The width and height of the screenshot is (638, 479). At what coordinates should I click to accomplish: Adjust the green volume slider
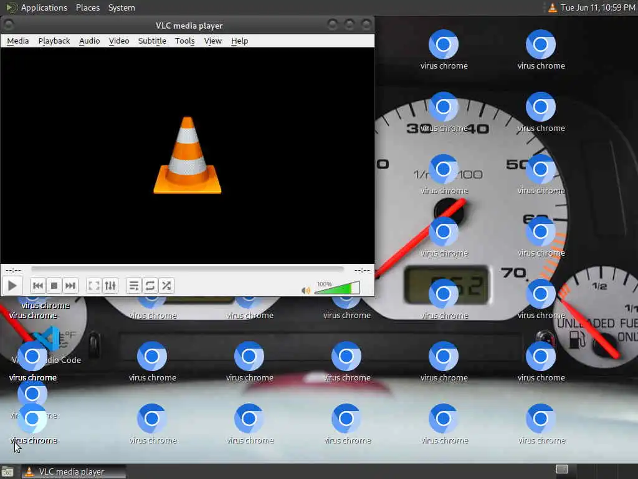click(337, 288)
